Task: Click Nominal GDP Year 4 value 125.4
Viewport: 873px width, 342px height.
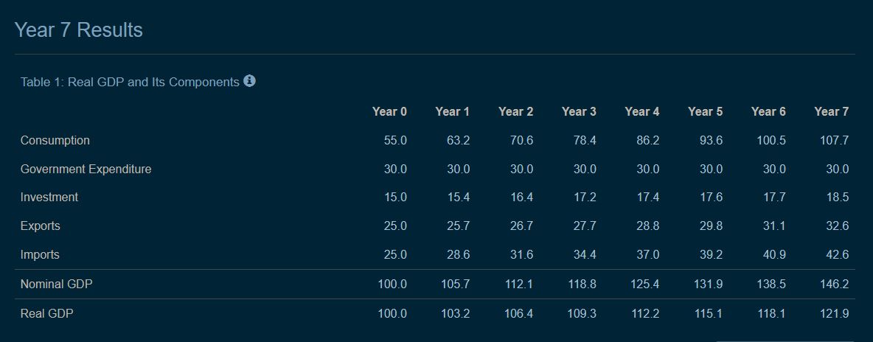Action: click(x=645, y=284)
